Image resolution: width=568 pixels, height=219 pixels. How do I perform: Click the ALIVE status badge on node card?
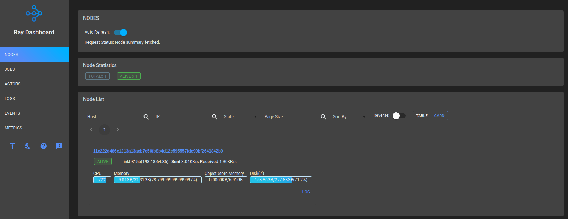point(103,162)
